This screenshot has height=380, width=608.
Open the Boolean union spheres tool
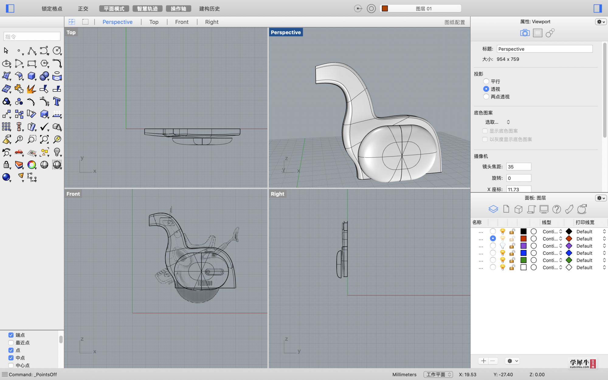pos(44,76)
